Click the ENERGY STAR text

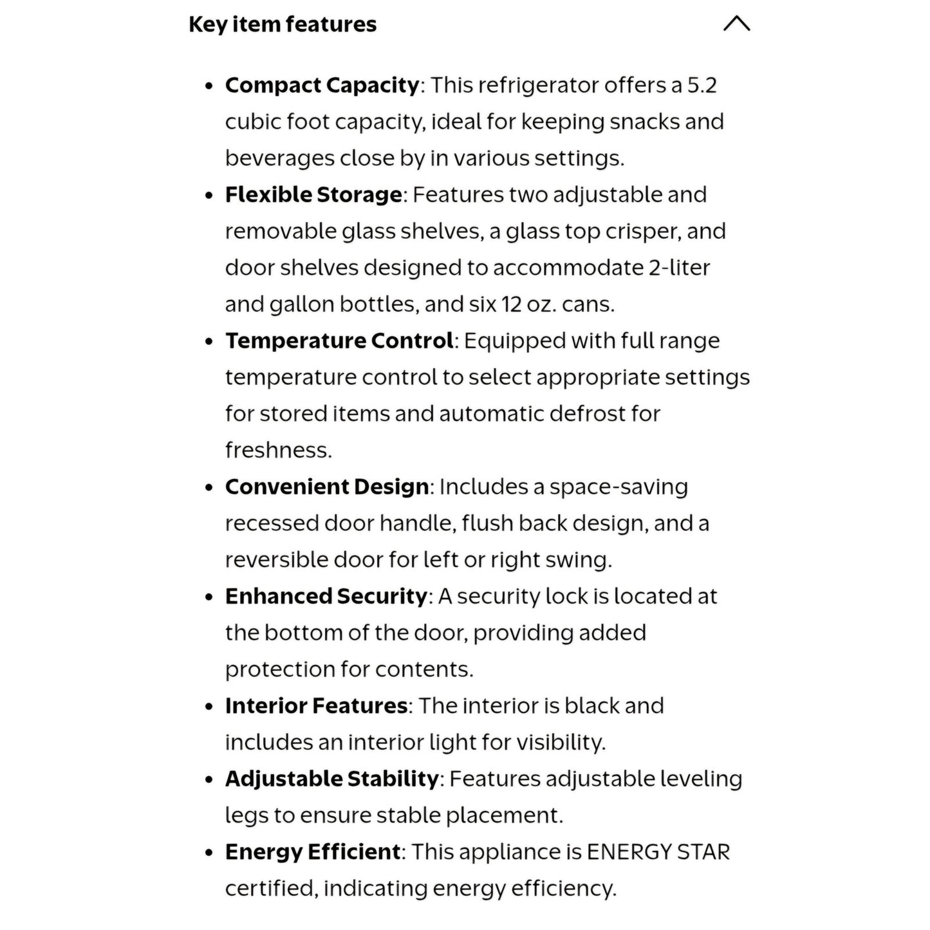click(x=658, y=851)
